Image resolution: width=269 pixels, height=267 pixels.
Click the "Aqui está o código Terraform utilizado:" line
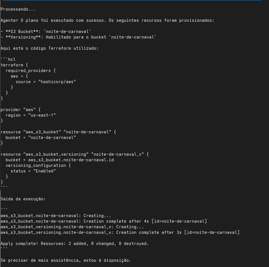49,48
